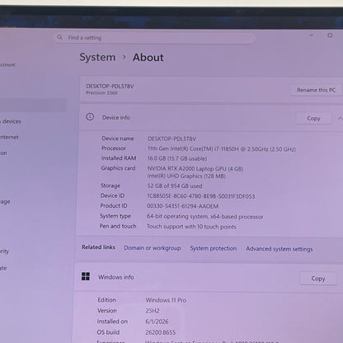Click the Device info circle icon
This screenshot has height=343, width=343.
click(x=90, y=117)
